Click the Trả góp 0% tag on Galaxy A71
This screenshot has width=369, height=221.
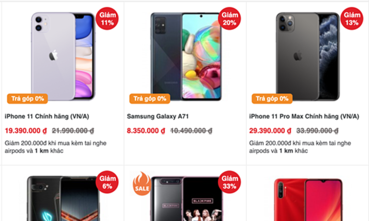(x=150, y=99)
